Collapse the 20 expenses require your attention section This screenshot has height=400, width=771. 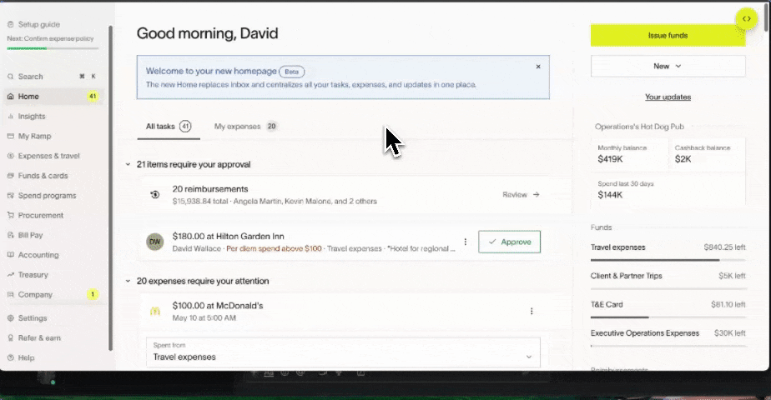(128, 281)
